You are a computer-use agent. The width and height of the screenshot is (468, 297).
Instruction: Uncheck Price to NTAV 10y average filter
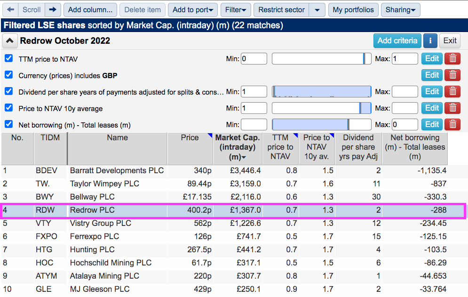click(8, 108)
